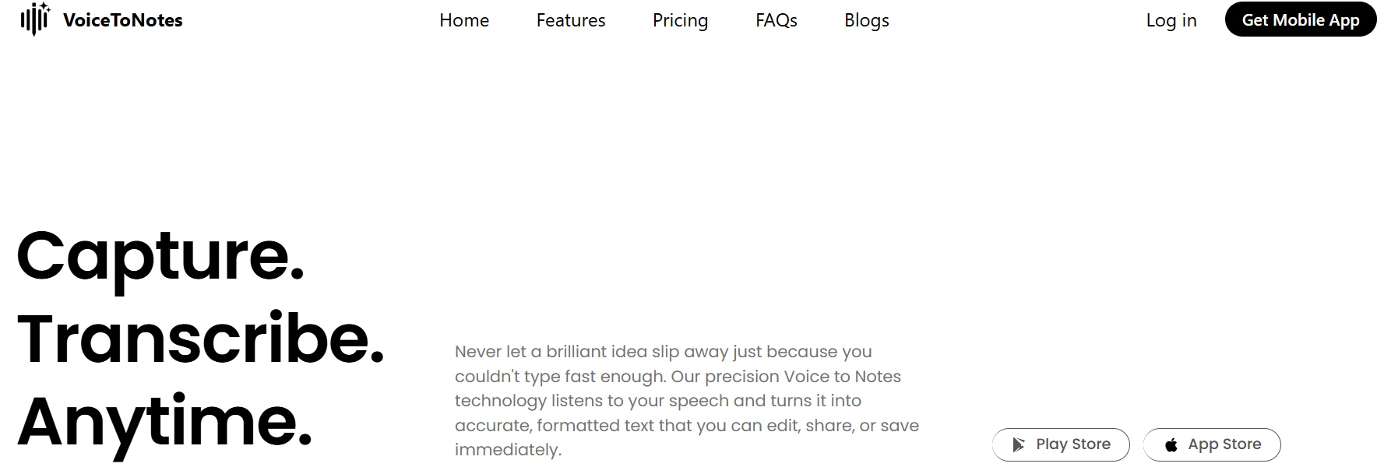The width and height of the screenshot is (1384, 474).
Task: Click the play triangle next to 'Play Store' text
Action: click(x=1017, y=444)
